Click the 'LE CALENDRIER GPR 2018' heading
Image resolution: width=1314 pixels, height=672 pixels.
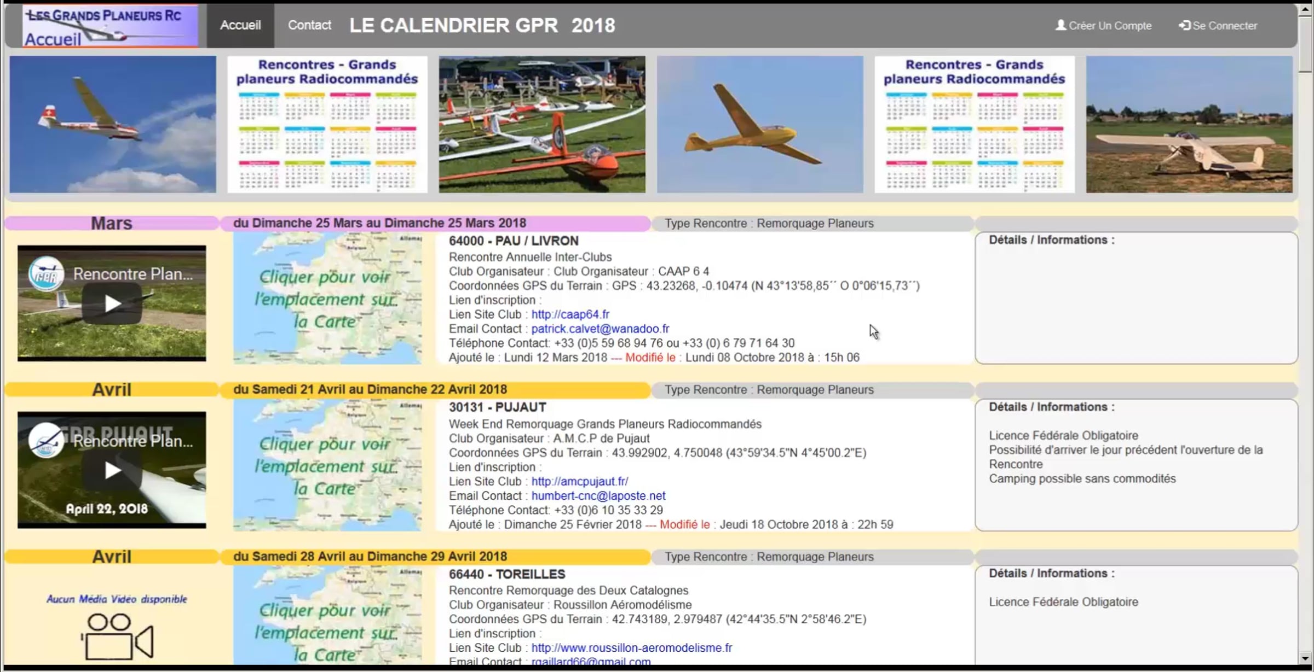pyautogui.click(x=482, y=25)
